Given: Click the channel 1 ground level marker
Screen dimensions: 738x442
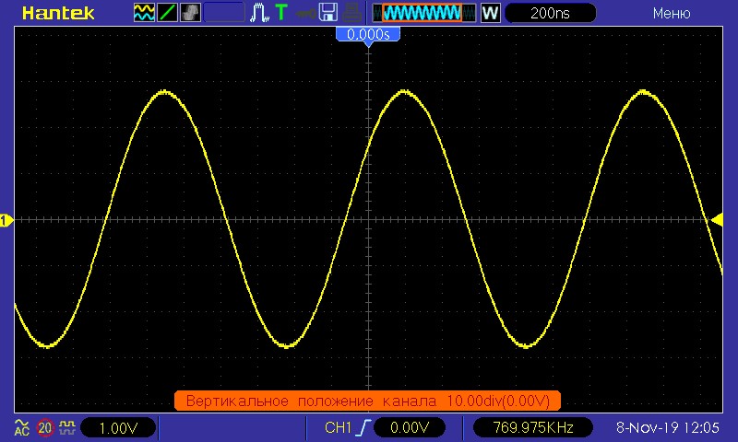Looking at the screenshot, I should point(6,220).
